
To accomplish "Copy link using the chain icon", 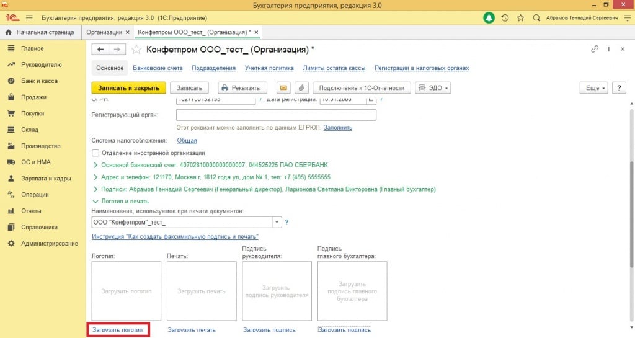I will 595,49.
